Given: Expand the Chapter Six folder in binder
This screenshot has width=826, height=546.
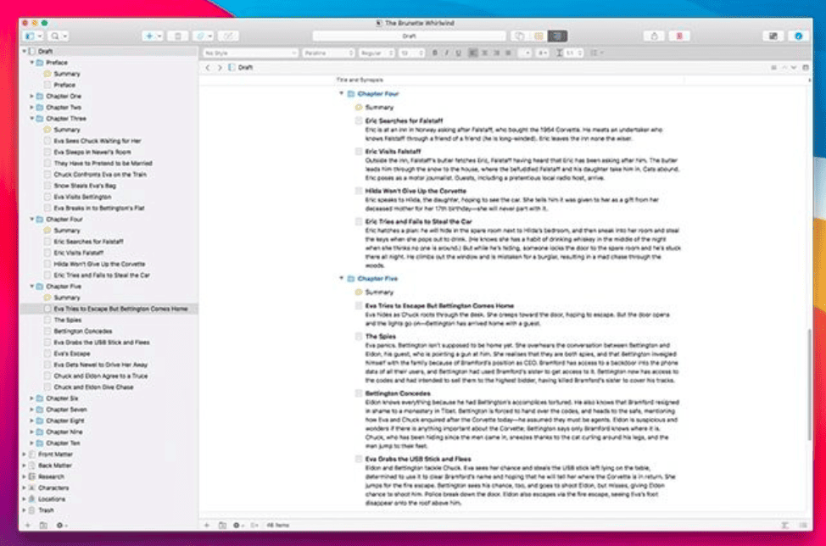Looking at the screenshot, I should (x=31, y=398).
